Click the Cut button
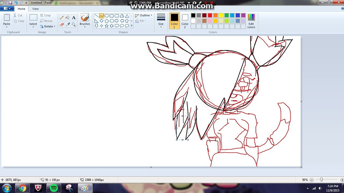Viewport: 344px width, 193px height. 18,15
